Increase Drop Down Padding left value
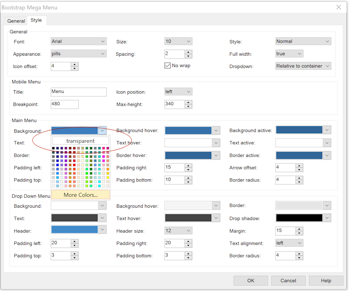 (x=74, y=241)
